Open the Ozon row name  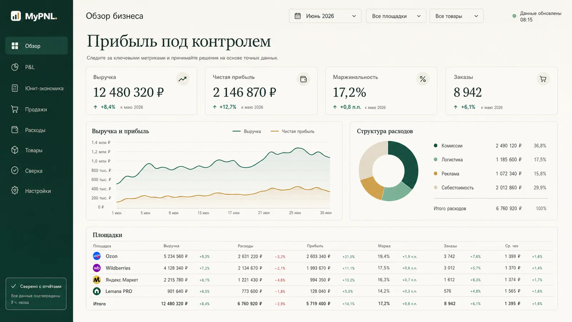click(x=112, y=256)
